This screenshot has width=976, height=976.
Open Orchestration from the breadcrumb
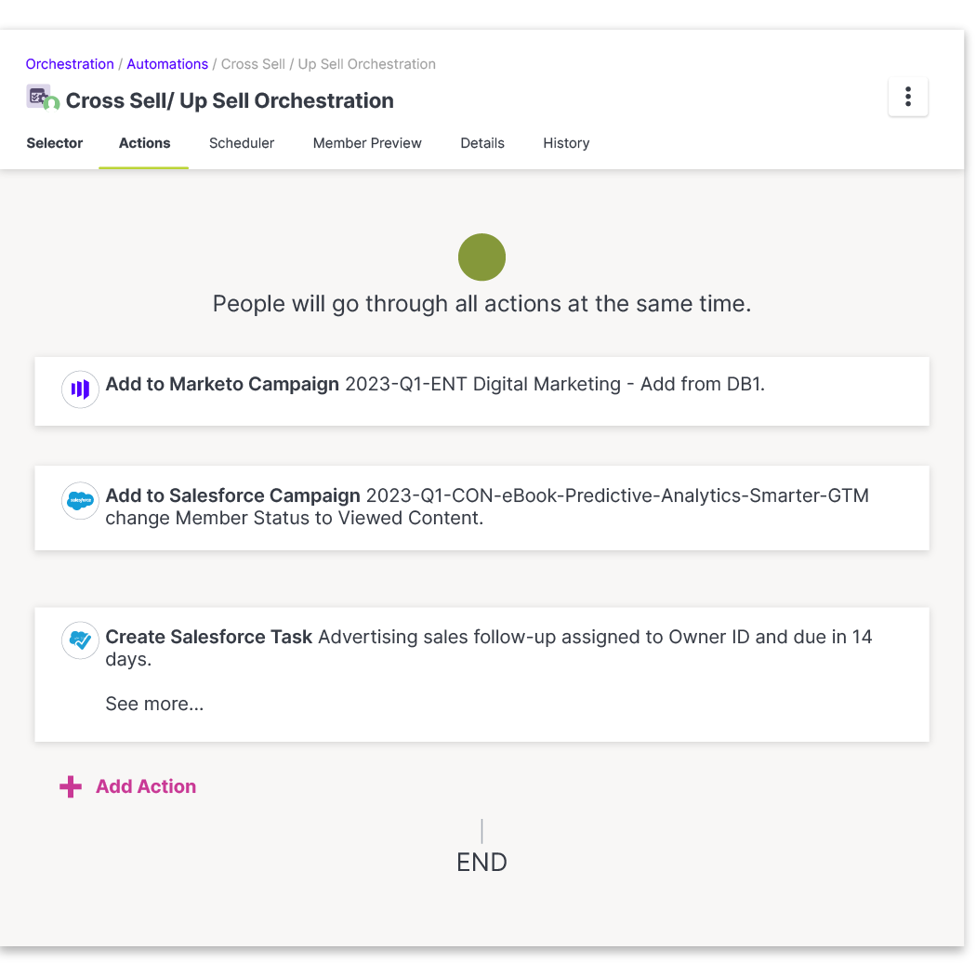(x=70, y=63)
